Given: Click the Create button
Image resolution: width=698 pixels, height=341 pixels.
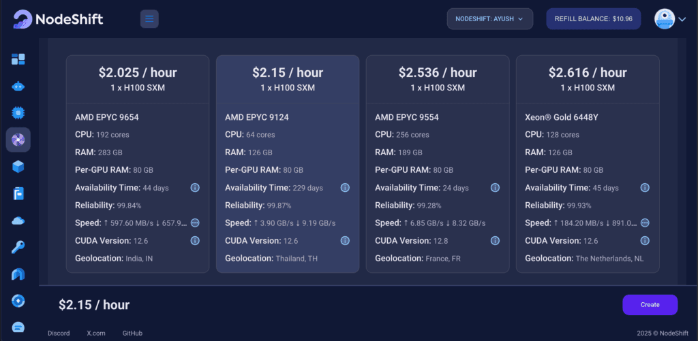Looking at the screenshot, I should 650,304.
